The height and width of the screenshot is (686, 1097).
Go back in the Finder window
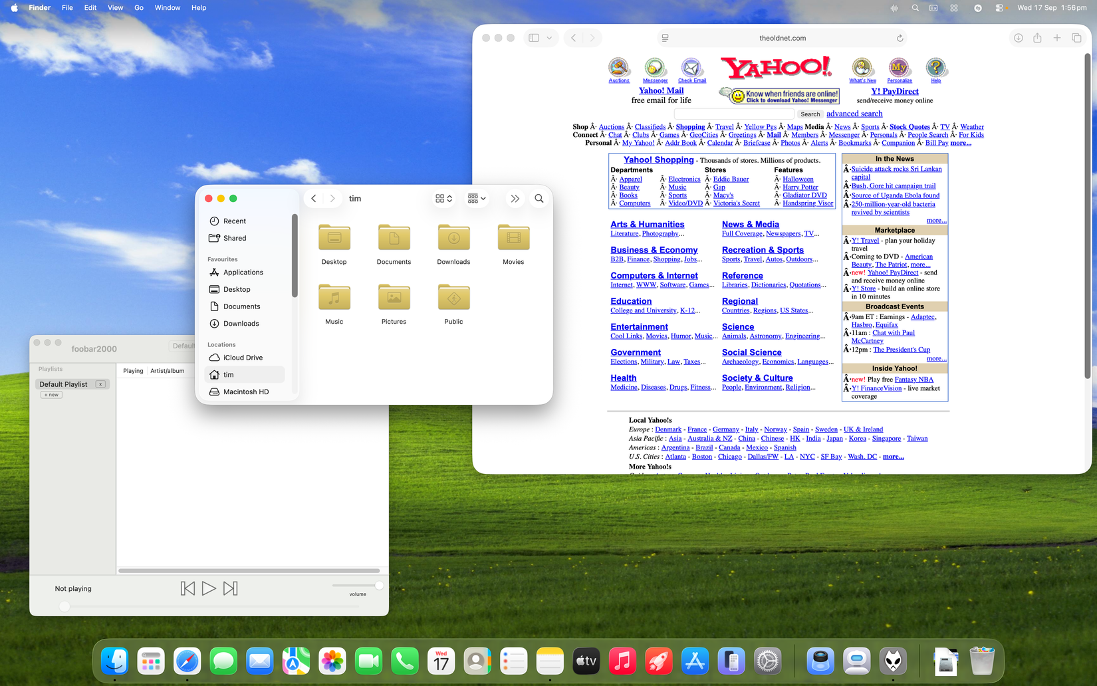314,198
